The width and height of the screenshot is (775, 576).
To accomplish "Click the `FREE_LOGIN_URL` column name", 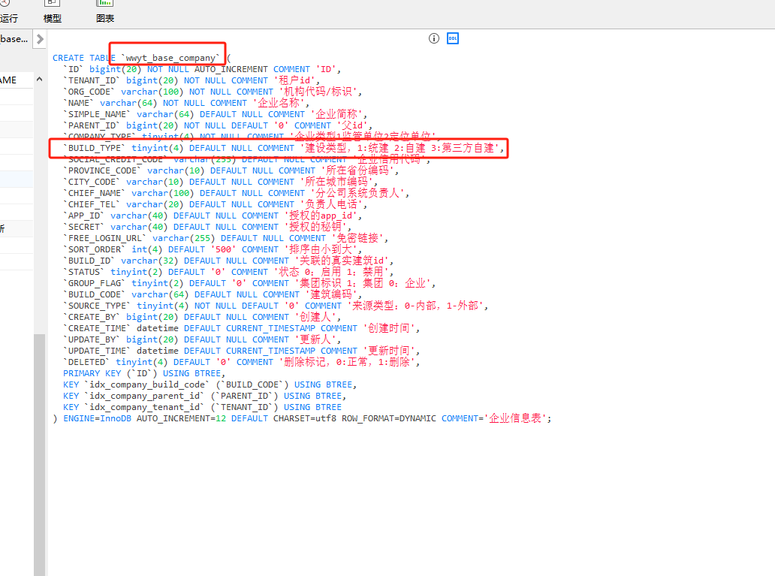I will pos(105,238).
